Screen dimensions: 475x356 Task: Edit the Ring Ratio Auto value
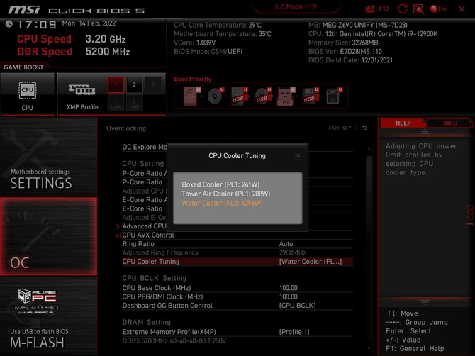[286, 243]
